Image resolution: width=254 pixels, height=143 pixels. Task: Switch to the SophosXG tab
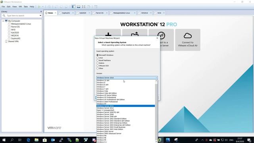66,13
